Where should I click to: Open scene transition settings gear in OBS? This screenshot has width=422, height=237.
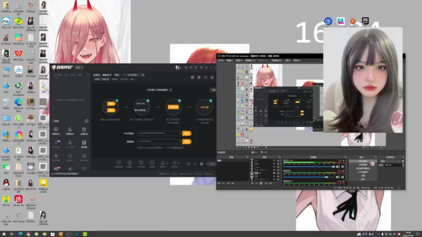(402, 161)
